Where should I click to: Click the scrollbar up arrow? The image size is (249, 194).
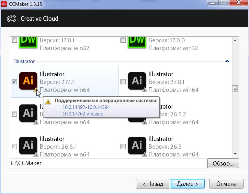click(x=235, y=40)
